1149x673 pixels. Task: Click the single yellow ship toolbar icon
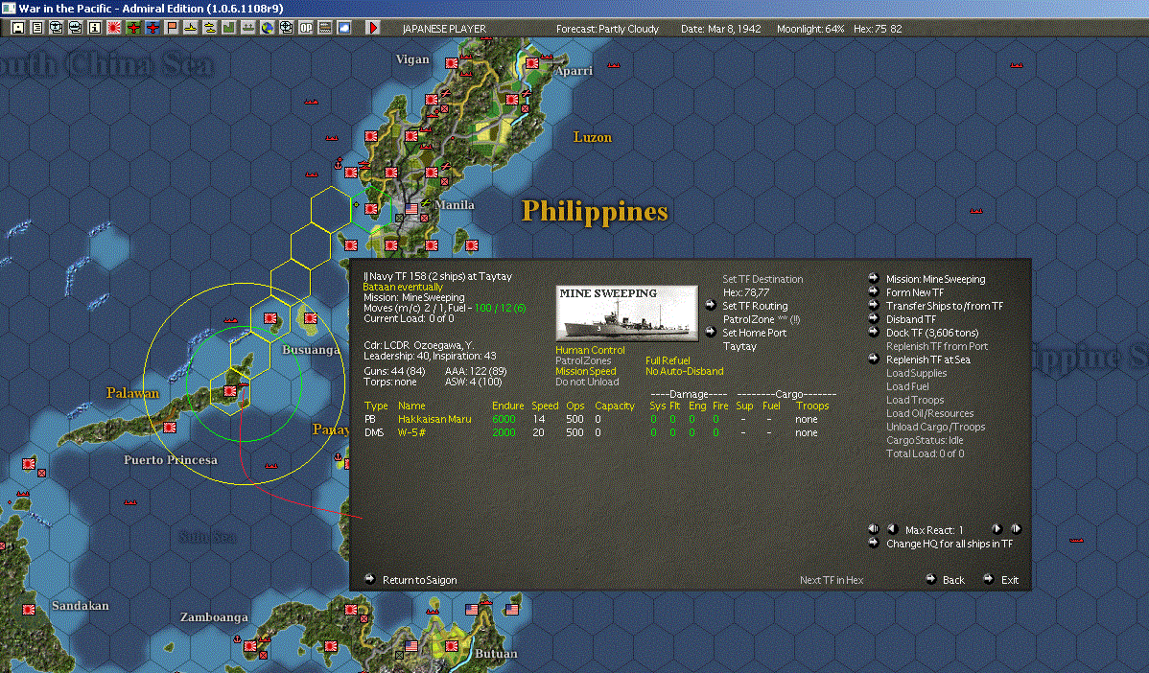[191, 28]
